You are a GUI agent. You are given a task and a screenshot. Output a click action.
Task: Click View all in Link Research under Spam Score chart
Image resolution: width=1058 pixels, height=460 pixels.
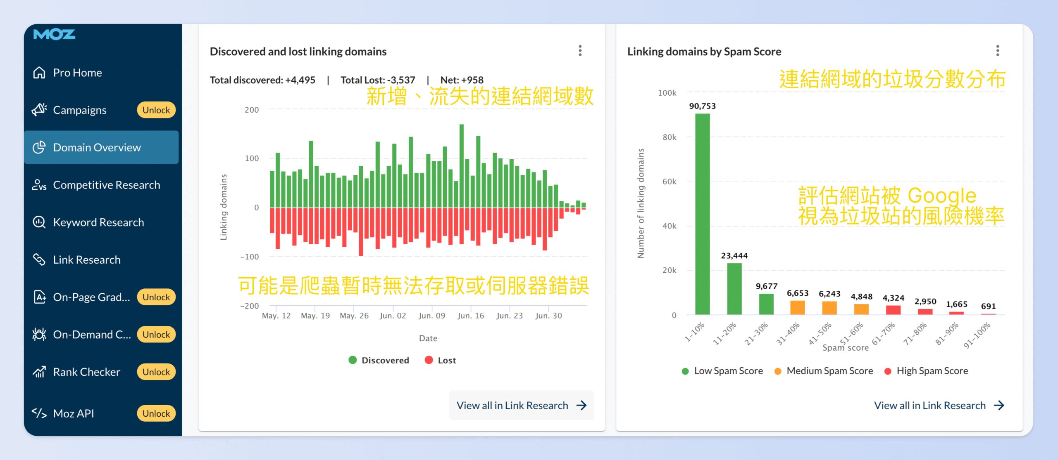939,405
